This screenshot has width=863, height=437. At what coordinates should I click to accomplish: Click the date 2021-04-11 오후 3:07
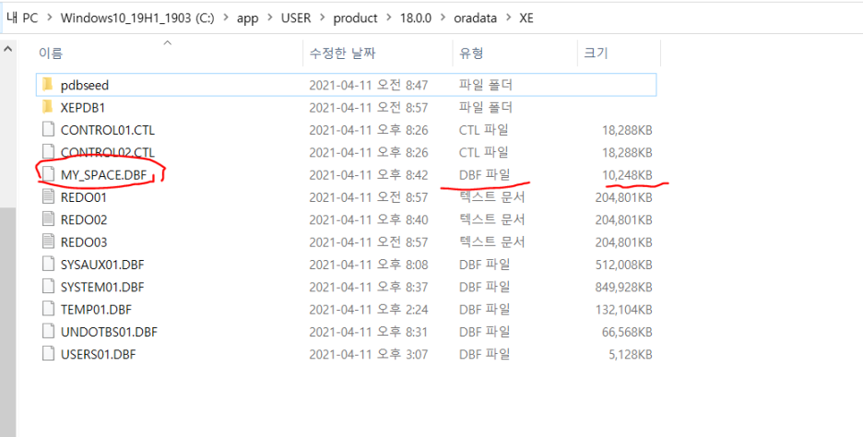click(368, 354)
